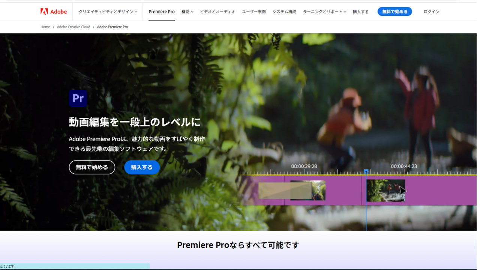The width and height of the screenshot is (480, 270).
Task: Open the 購入する link in navigation bar
Action: tap(361, 12)
